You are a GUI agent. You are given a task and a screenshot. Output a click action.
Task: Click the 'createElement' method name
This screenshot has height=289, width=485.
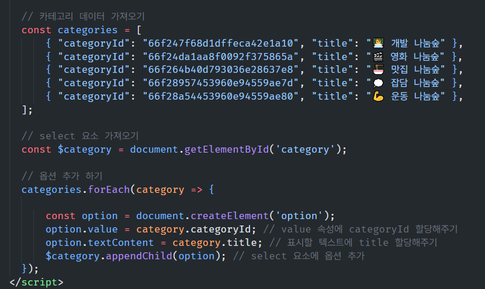pos(230,216)
